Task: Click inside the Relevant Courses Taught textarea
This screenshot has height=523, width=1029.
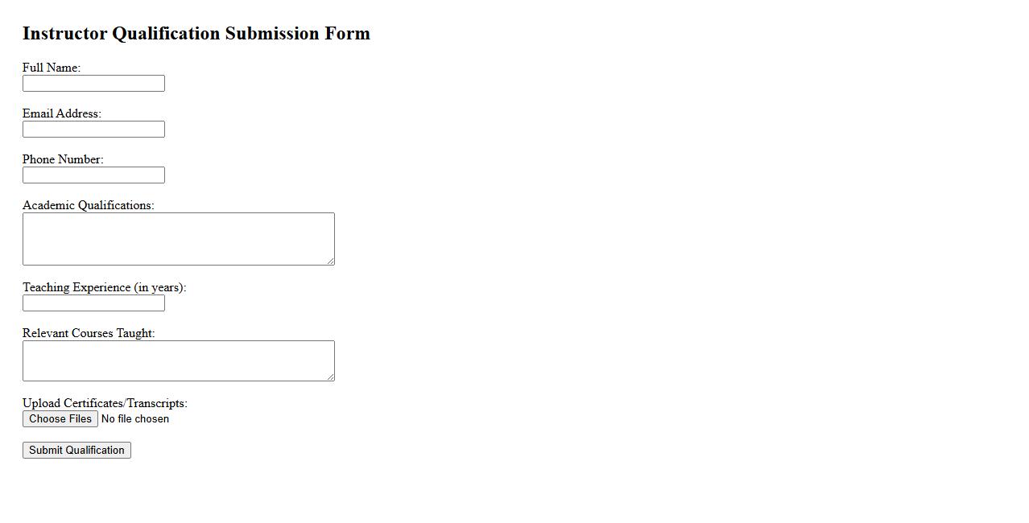Action: 178,360
